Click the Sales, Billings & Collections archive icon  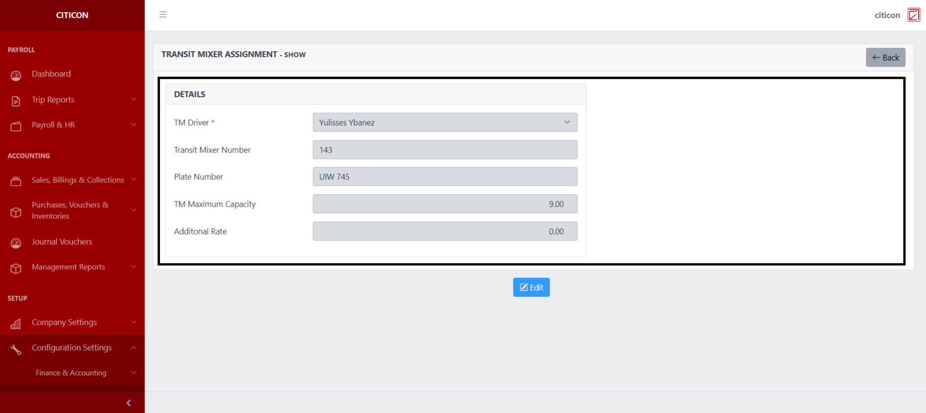[x=16, y=180]
